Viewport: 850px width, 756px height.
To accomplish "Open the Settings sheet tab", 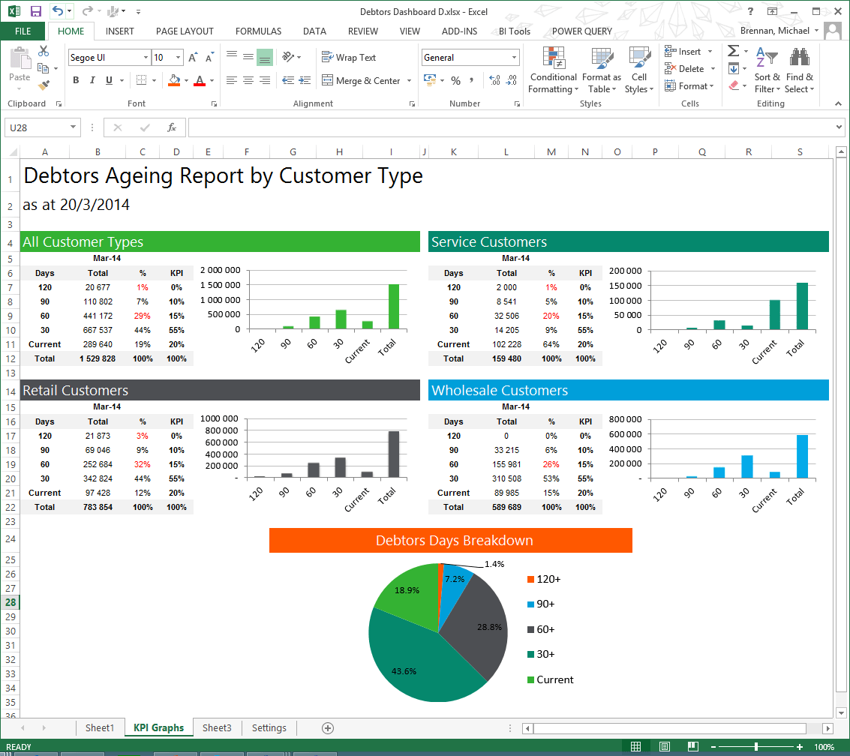I will click(269, 727).
